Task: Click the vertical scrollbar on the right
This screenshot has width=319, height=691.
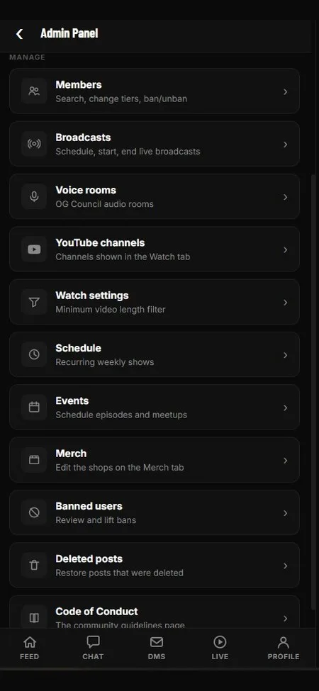Action: 313,392
